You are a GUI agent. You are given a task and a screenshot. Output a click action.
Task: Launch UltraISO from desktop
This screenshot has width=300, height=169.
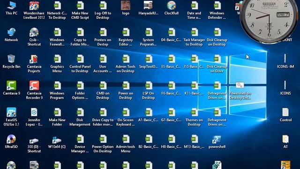tap(11, 139)
